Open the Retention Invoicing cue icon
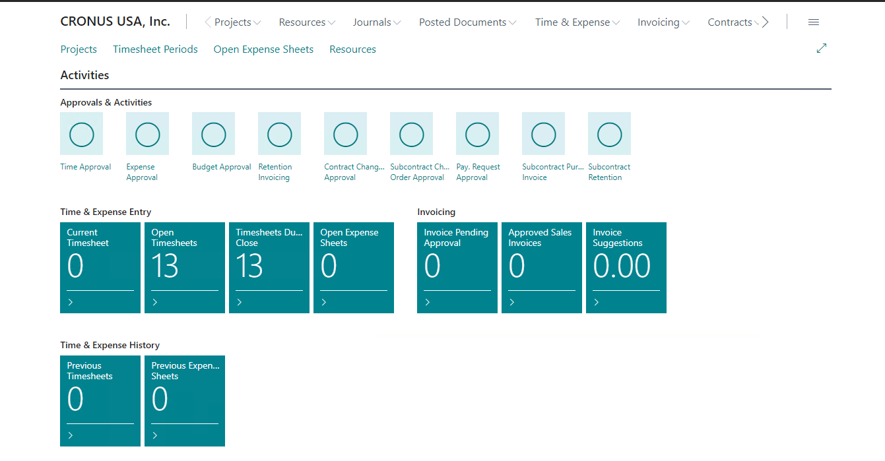The width and height of the screenshot is (885, 461). (280, 134)
